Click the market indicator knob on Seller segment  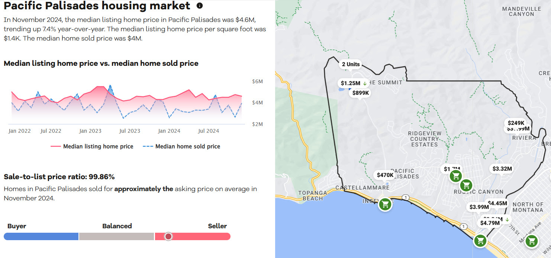(168, 236)
